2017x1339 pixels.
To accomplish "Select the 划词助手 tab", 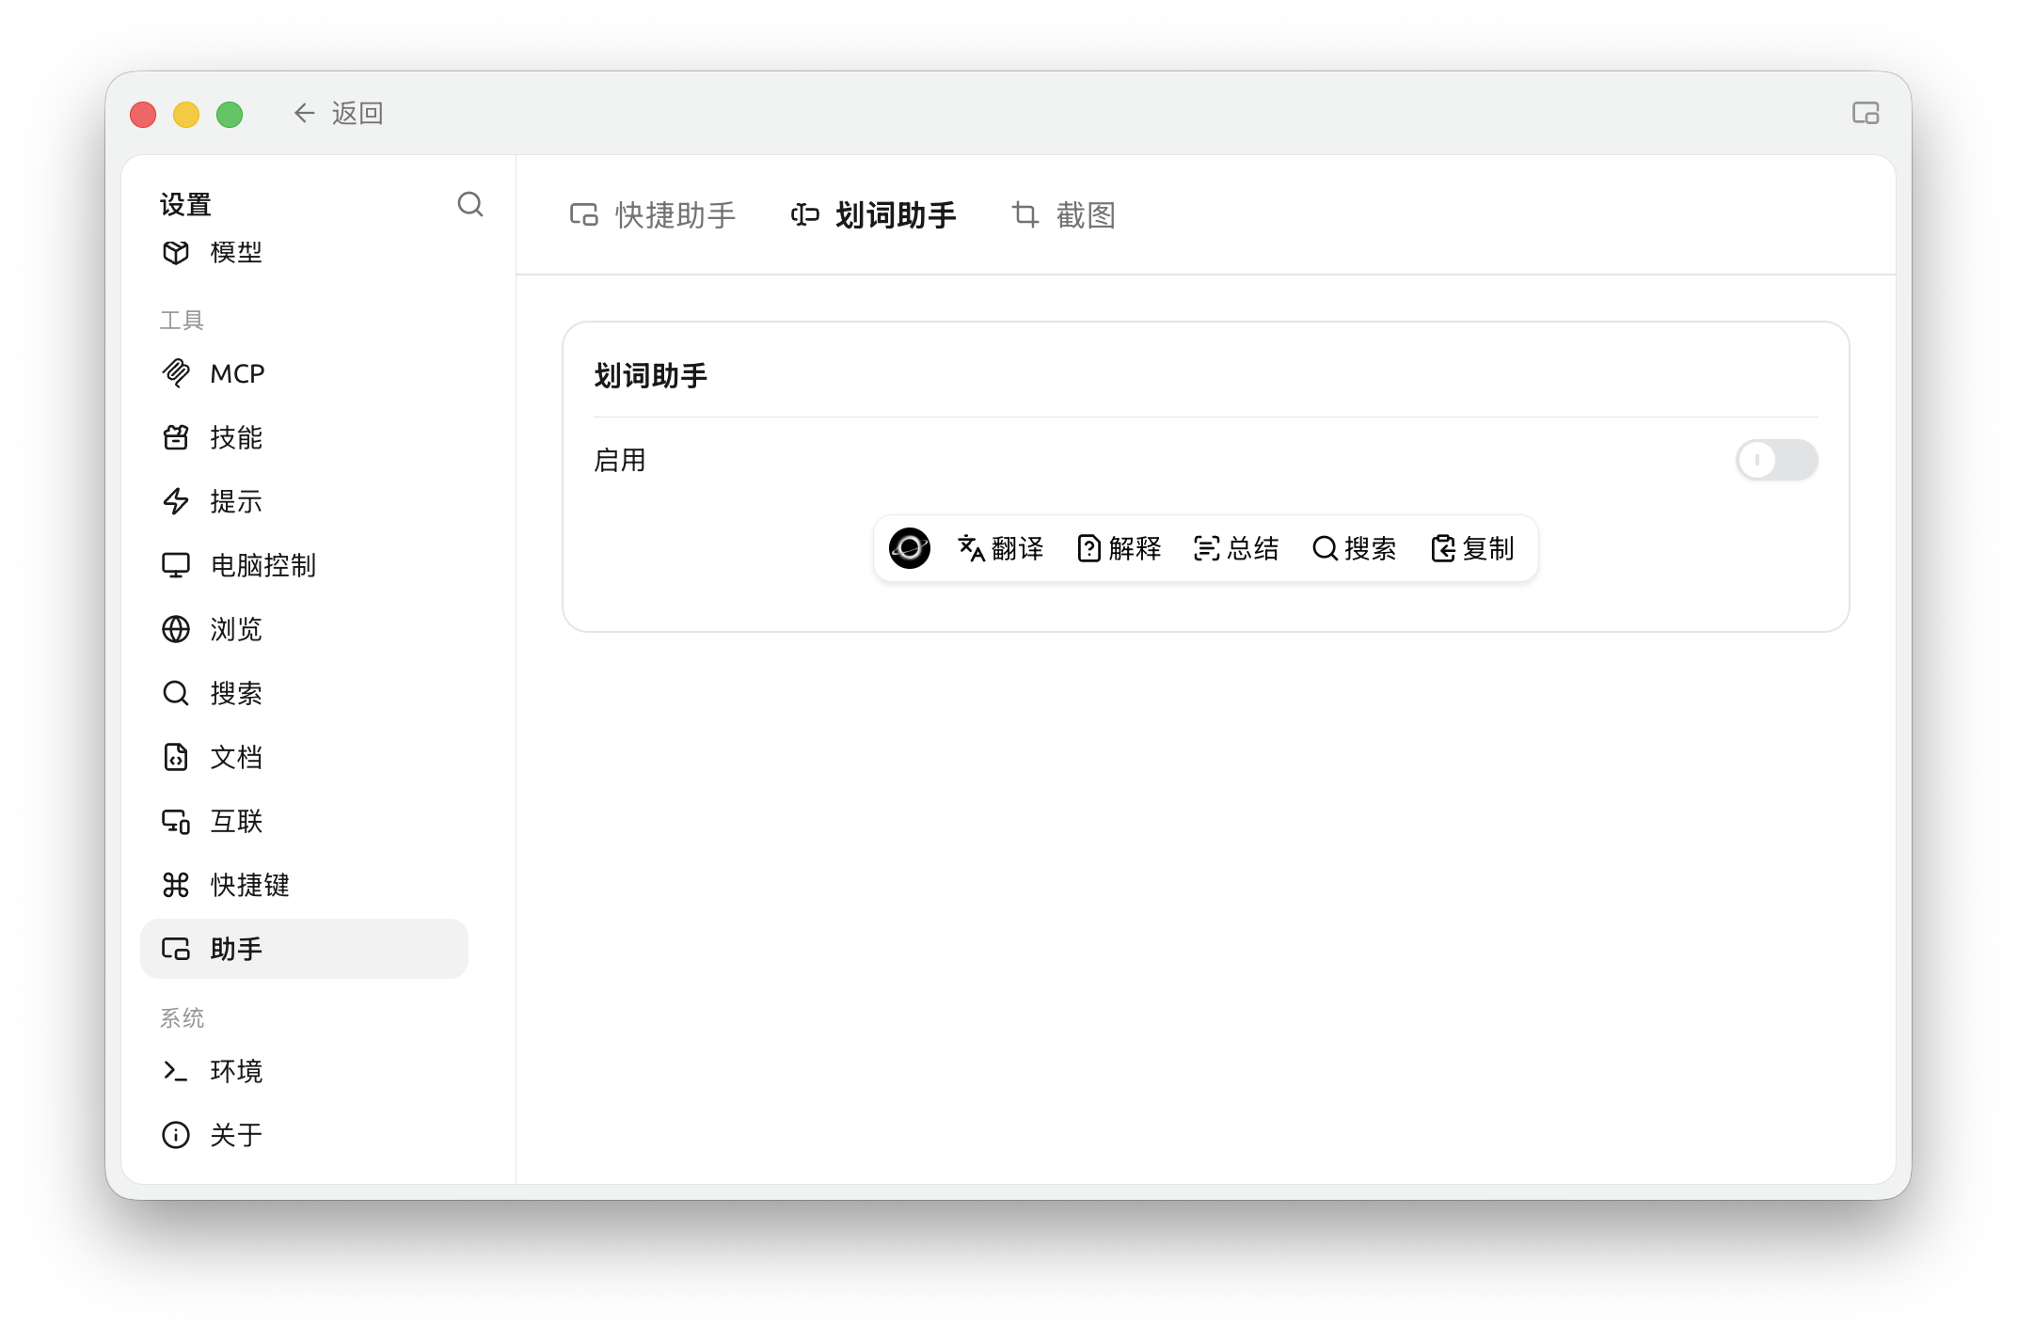I will coord(873,215).
